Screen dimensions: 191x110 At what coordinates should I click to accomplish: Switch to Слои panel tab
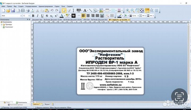(x=7, y=103)
